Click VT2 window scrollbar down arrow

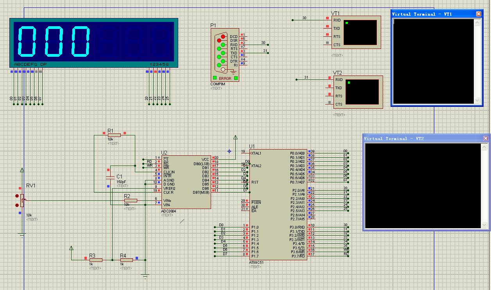pyautogui.click(x=484, y=225)
